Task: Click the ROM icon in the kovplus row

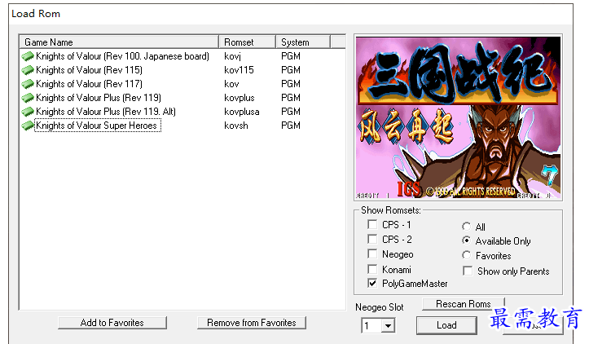Action: pos(28,98)
